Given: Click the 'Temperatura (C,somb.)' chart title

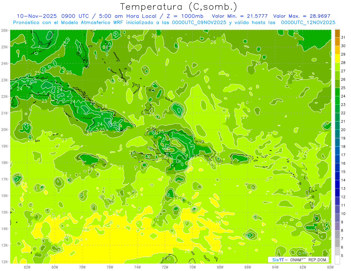Looking at the screenshot, I should coord(179,7).
